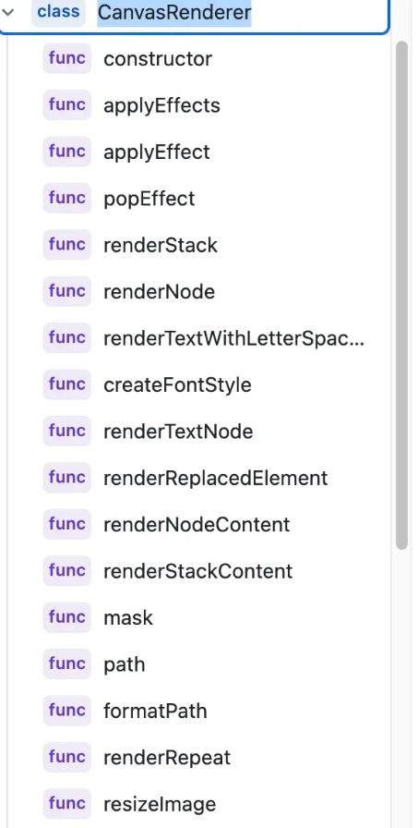The height and width of the screenshot is (828, 418).
Task: Go to the formatPath function
Action: [155, 711]
